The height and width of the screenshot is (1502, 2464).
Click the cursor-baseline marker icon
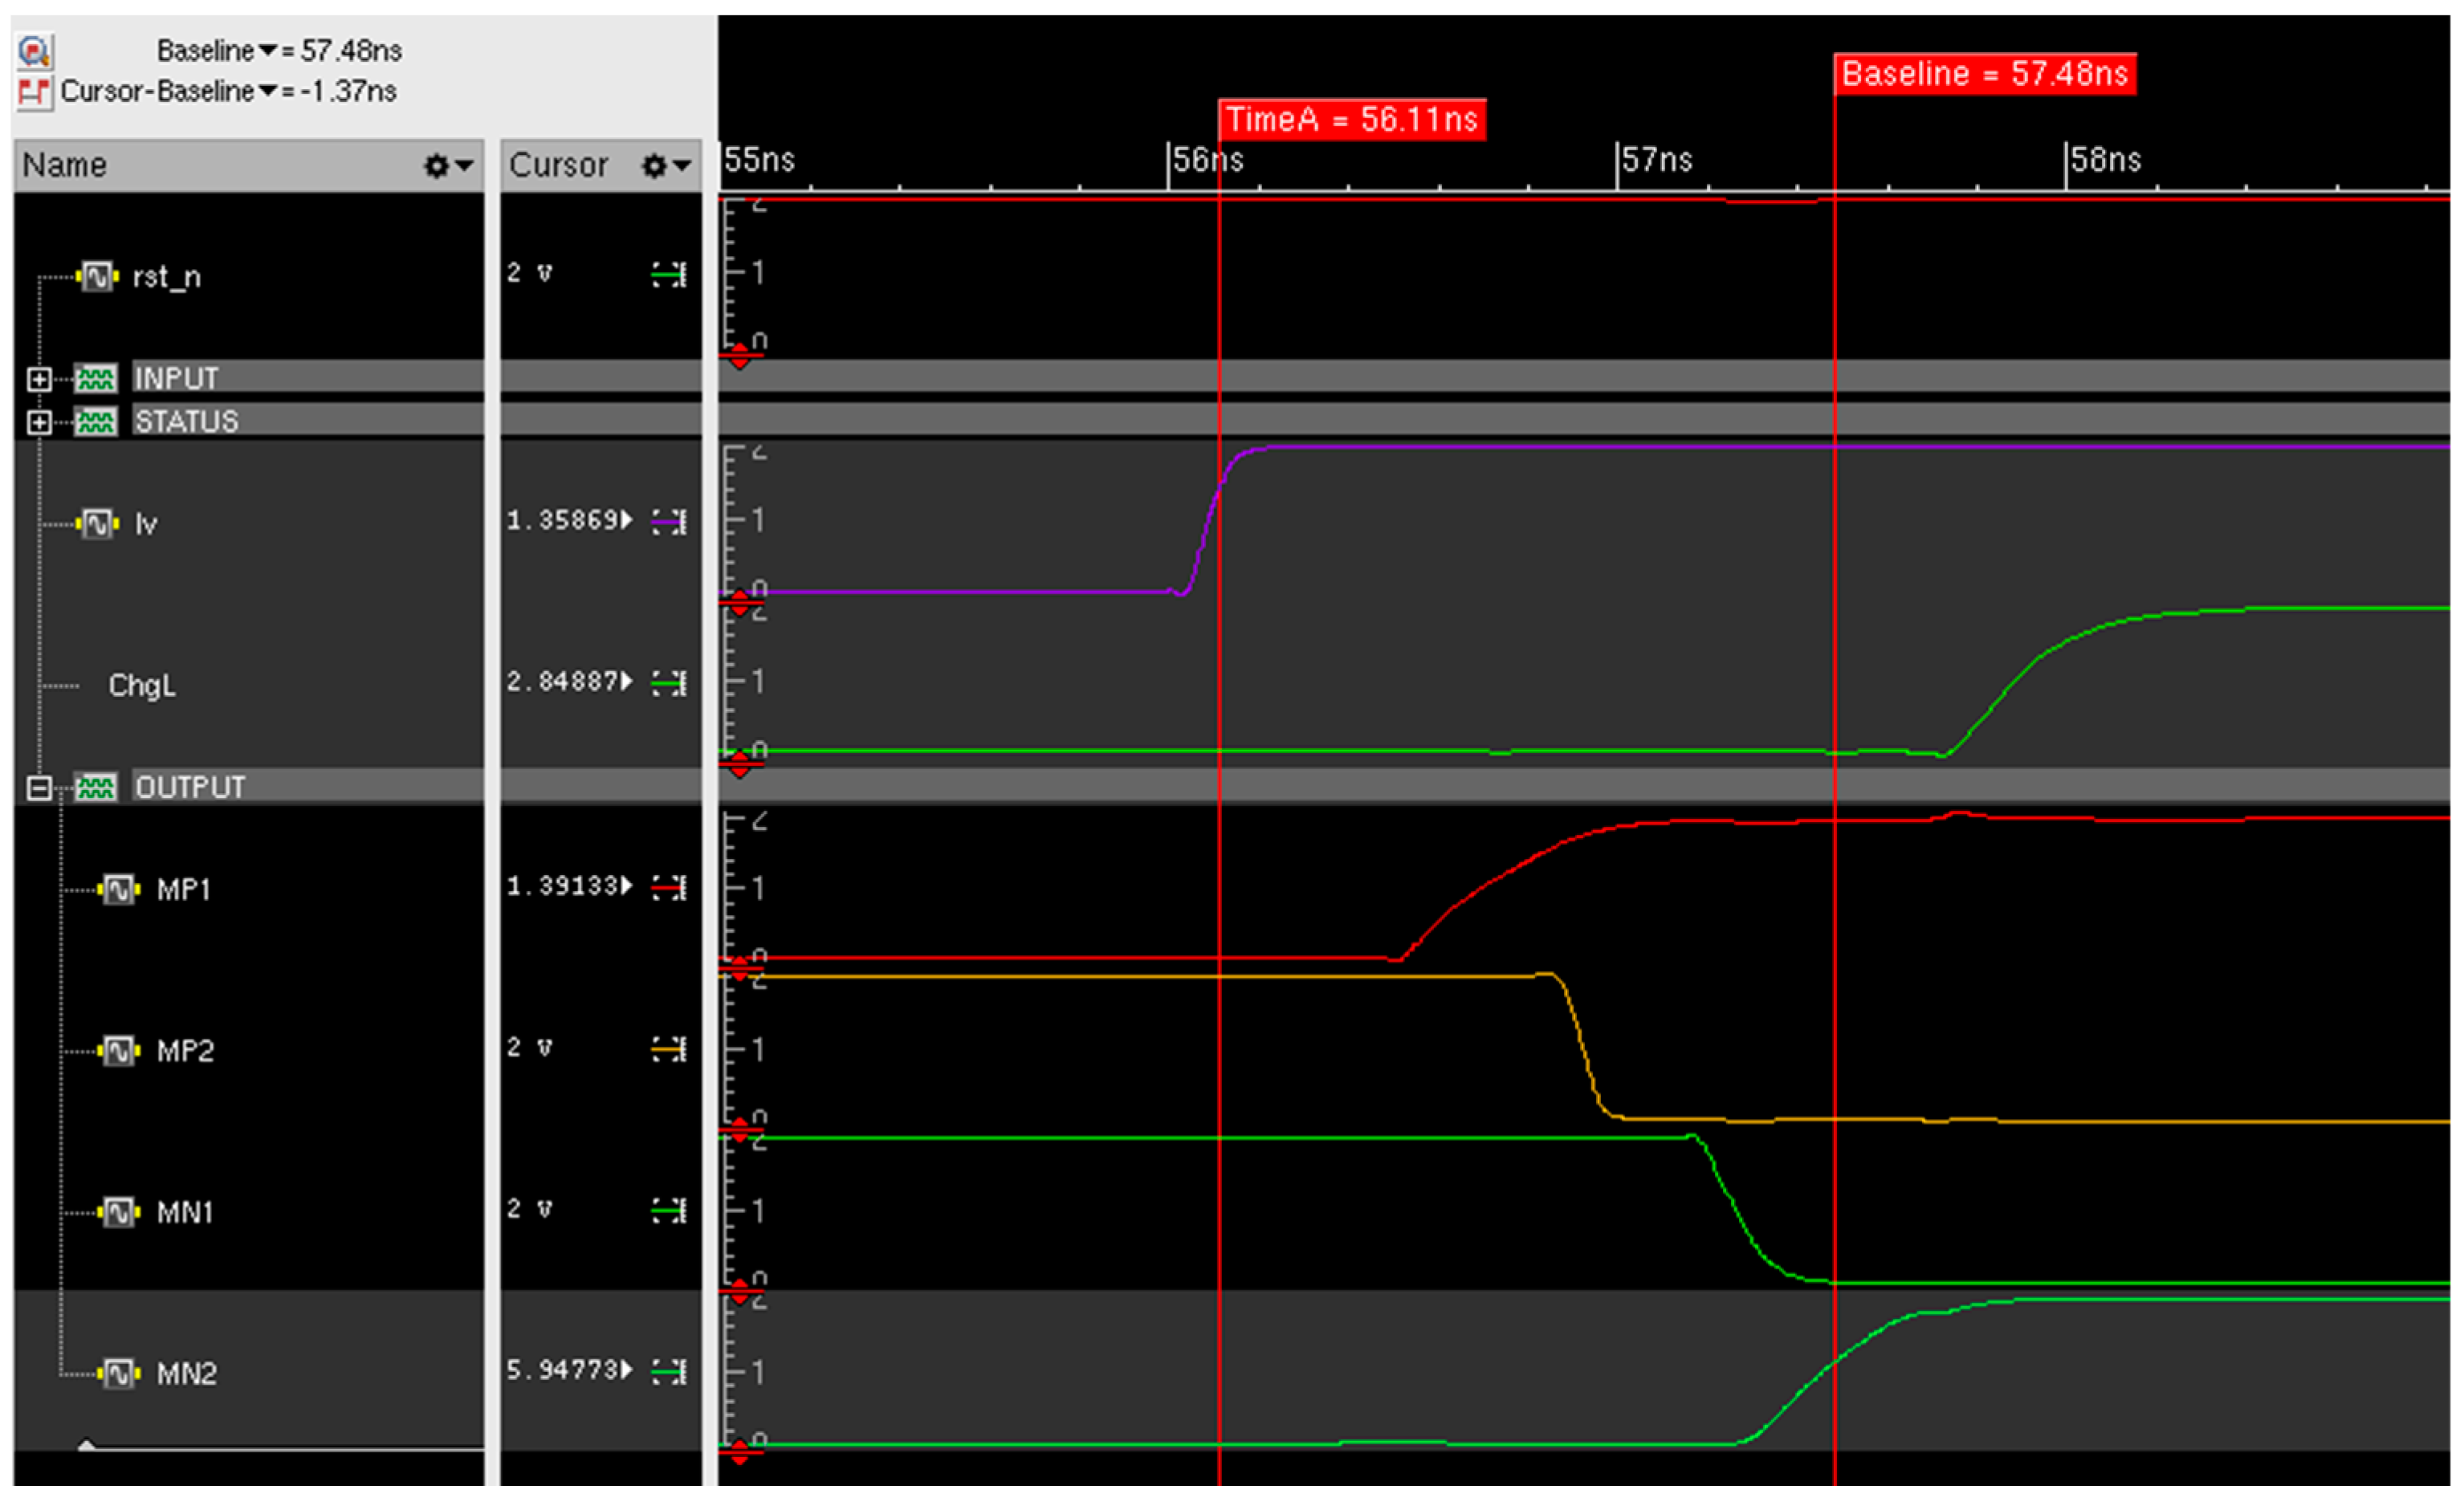point(35,92)
